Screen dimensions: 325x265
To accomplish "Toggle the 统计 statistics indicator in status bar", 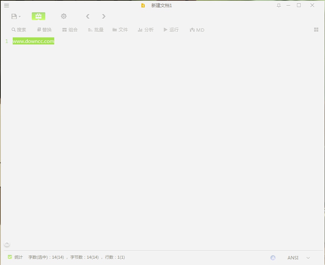I will click(16, 257).
